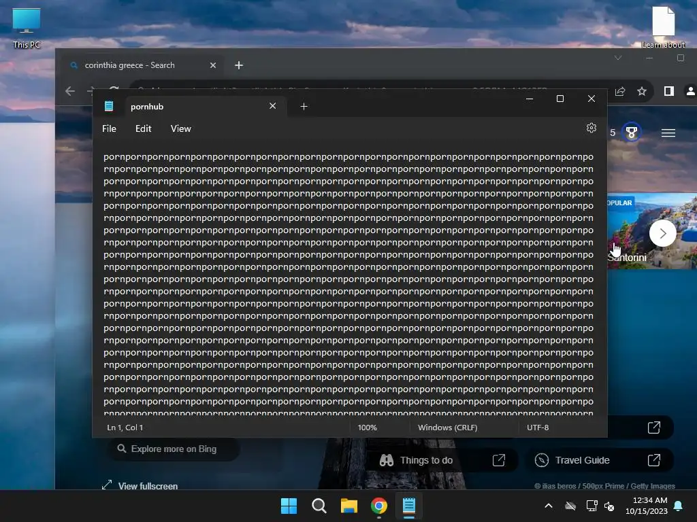Select the This PC desktop icon
This screenshot has width=697, height=522.
27,29
